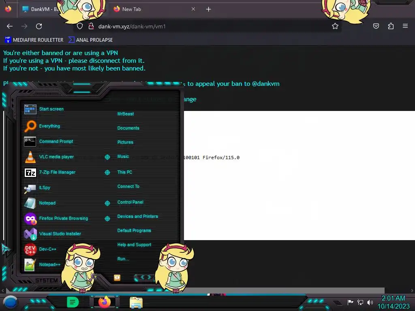Open Visual Studio Installer
Screen dimensions: 415x311
tap(52, 234)
